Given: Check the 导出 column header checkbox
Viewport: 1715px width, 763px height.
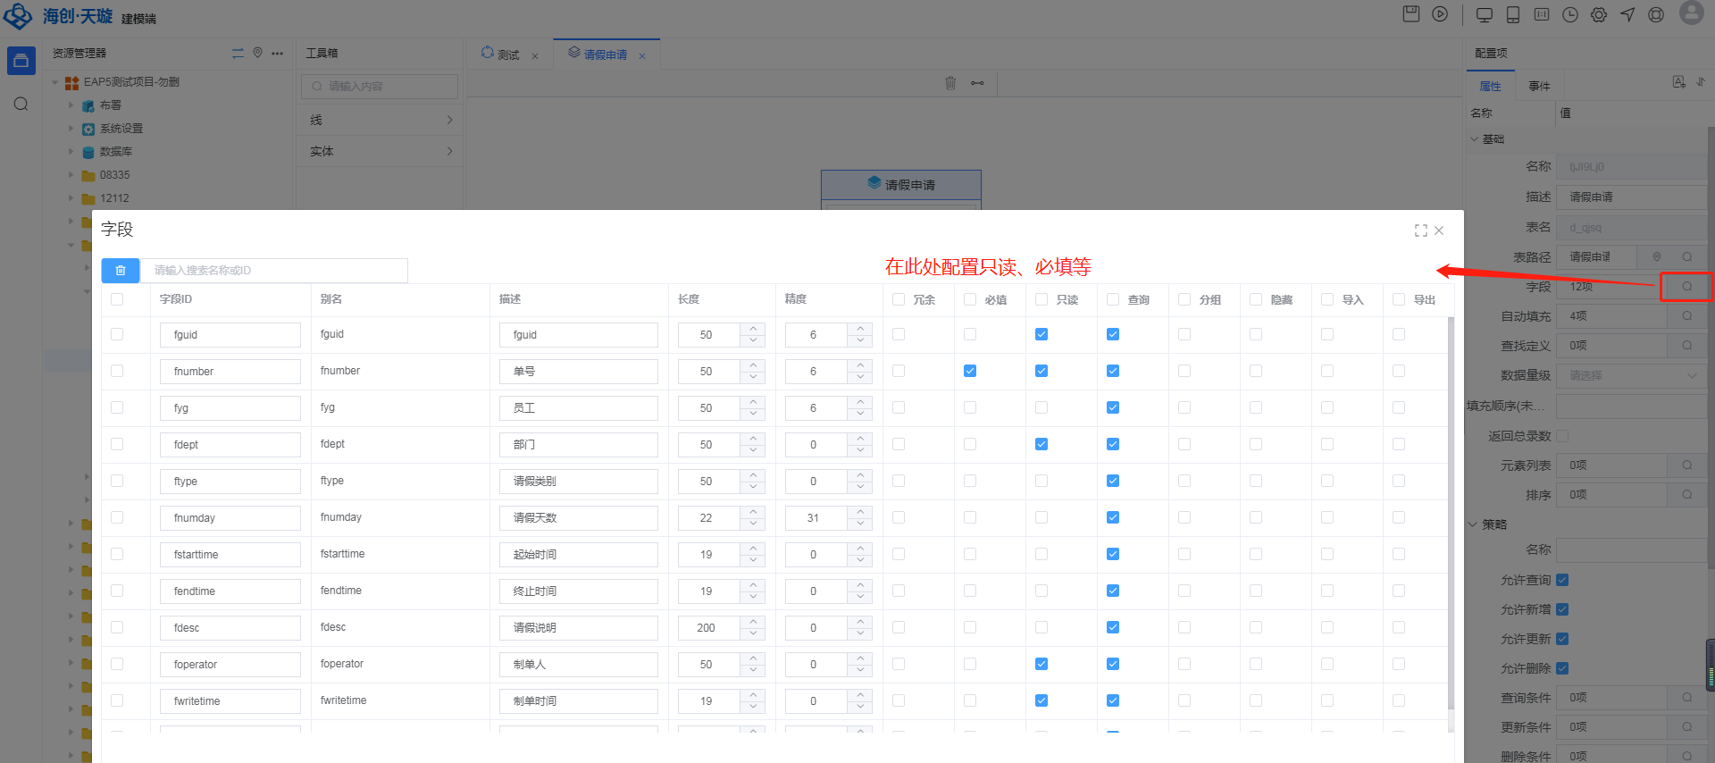Looking at the screenshot, I should pos(1399,299).
